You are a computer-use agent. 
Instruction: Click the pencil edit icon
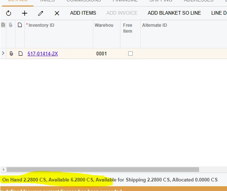(41, 13)
